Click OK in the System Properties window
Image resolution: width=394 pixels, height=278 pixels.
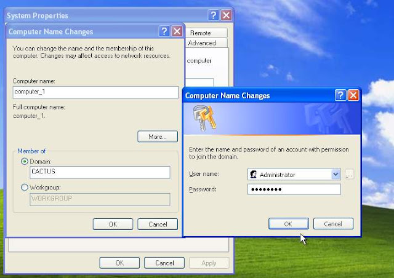(x=119, y=263)
